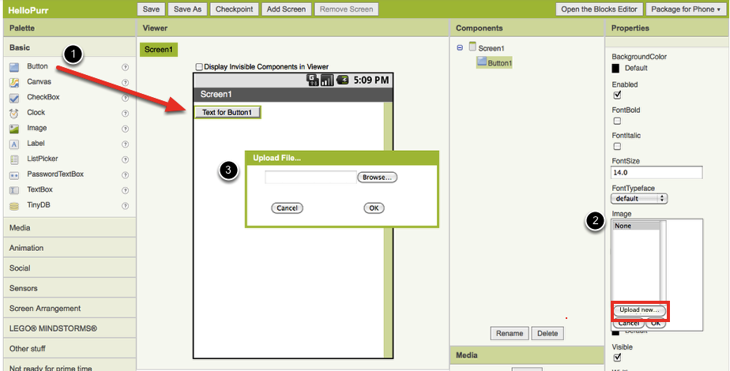This screenshot has width=730, height=371.
Task: Select the Canvas component icon
Action: tap(14, 83)
